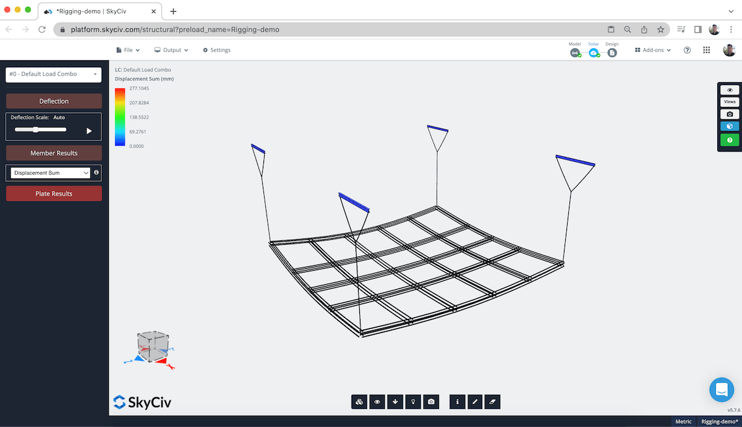The image size is (742, 427).
Task: Toggle the blue 3D cube view mode
Action: tap(729, 125)
